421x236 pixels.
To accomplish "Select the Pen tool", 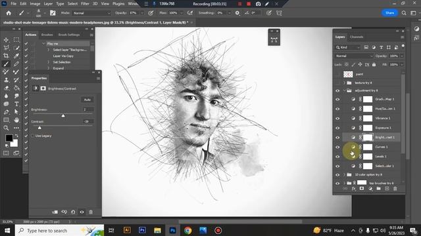I will [x=6, y=112].
